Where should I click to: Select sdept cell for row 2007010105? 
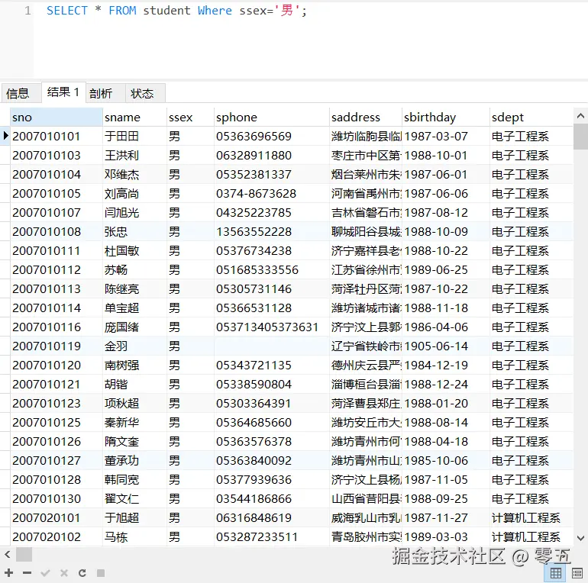pyautogui.click(x=531, y=193)
